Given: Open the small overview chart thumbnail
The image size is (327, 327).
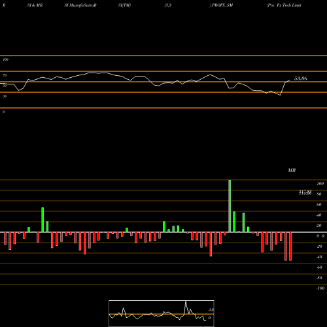Looking at the screenshot, I should coord(162,313).
